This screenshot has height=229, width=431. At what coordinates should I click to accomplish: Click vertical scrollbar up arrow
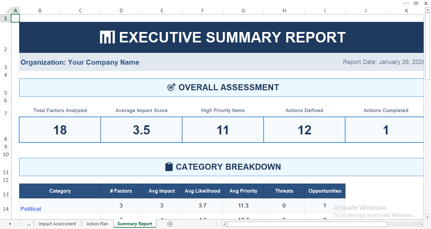pos(427,11)
